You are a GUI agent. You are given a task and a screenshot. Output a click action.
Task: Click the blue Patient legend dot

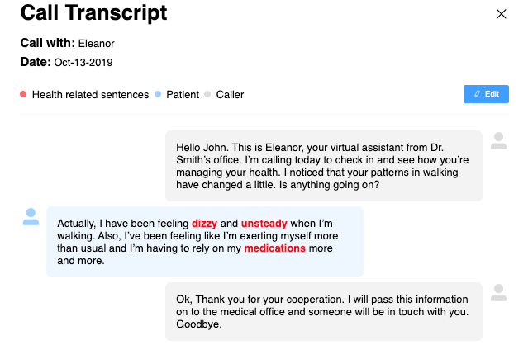pos(158,94)
